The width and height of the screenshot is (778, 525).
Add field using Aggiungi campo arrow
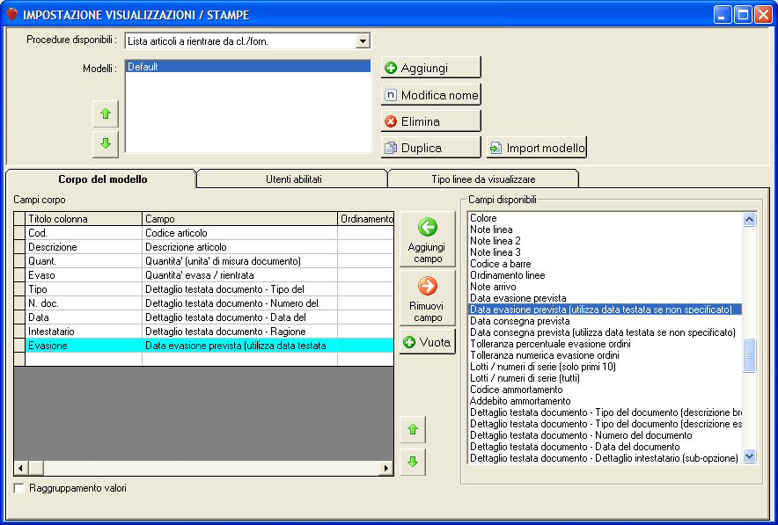pyautogui.click(x=427, y=239)
